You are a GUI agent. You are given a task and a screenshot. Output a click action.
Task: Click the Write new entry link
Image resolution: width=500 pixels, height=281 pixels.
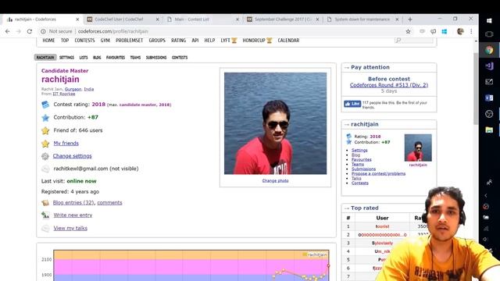pyautogui.click(x=73, y=215)
